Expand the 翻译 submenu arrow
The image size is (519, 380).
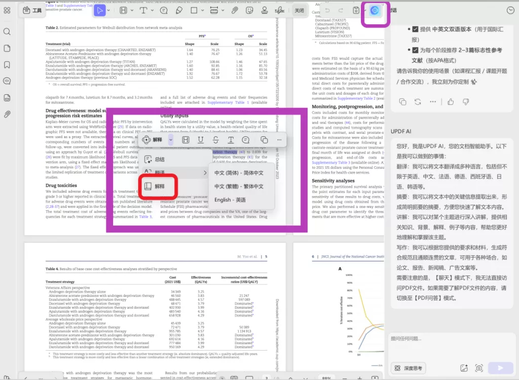[205, 173]
